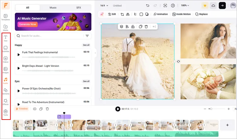The image size is (237, 139).
Task: Delete image using floating toolbar trash icon
Action: (146, 27)
